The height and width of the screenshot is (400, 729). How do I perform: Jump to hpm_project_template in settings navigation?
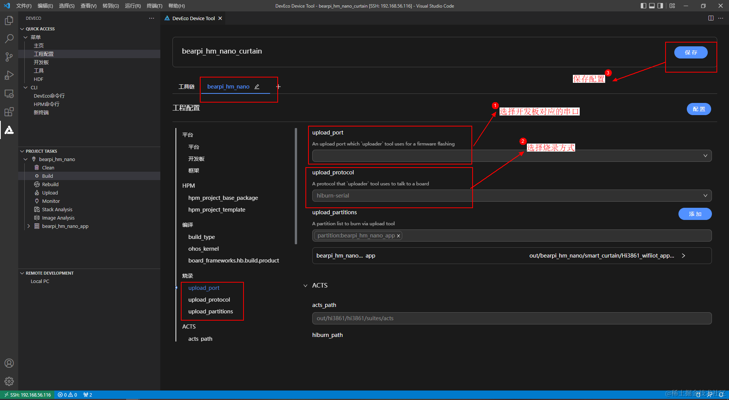pos(217,210)
